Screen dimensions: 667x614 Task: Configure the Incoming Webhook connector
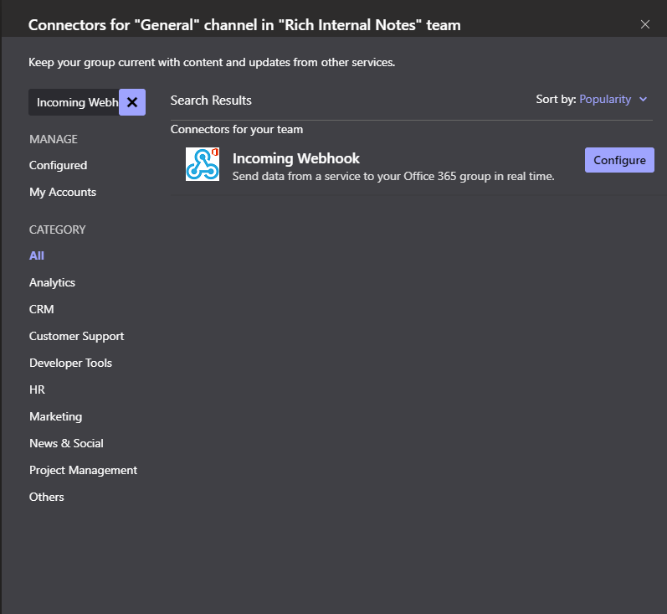[x=619, y=160]
